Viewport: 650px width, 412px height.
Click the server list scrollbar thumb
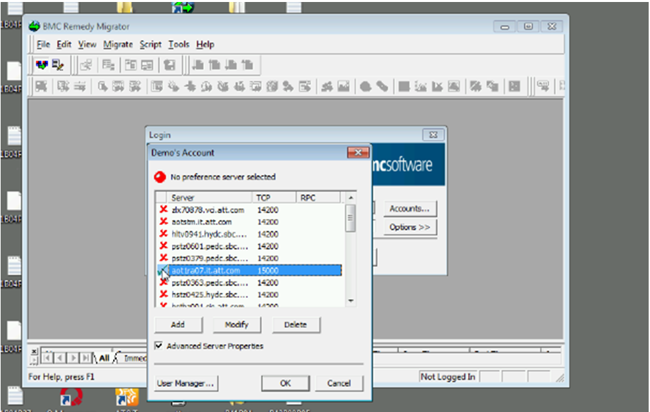350,218
